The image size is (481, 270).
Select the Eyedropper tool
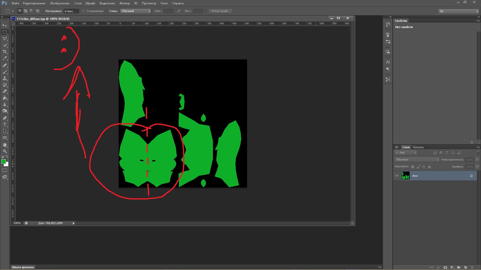[5, 58]
